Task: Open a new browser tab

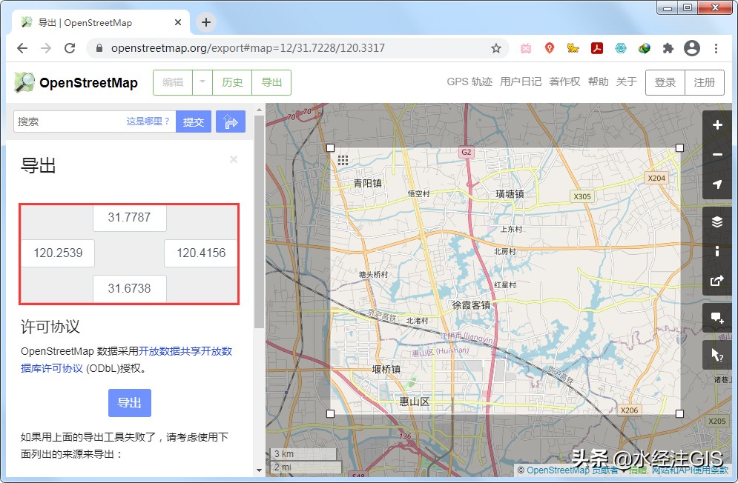Action: pos(206,22)
